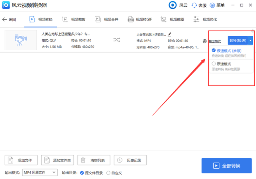Click the 全部转换 button
Screen dimensions: 256x179
pyautogui.click(x=226, y=166)
